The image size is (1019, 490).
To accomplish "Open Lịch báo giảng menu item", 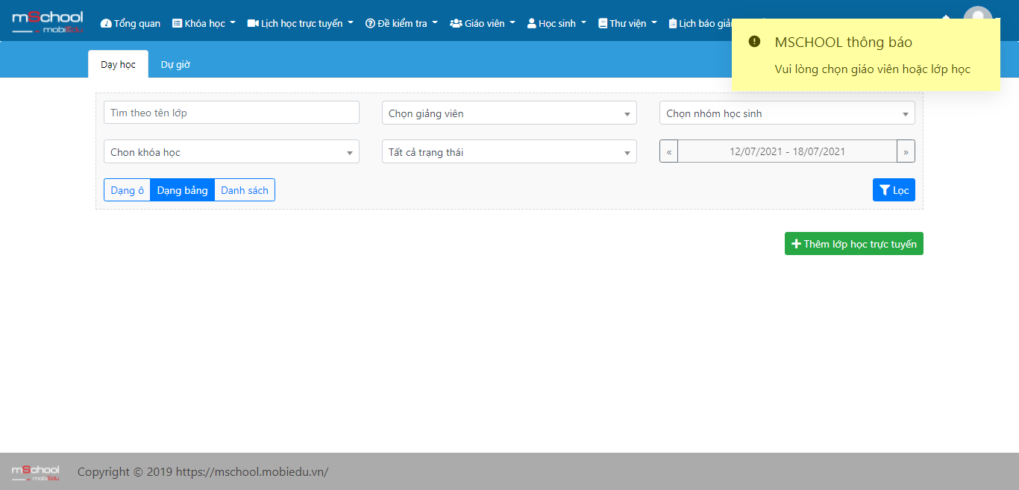I will coord(700,23).
